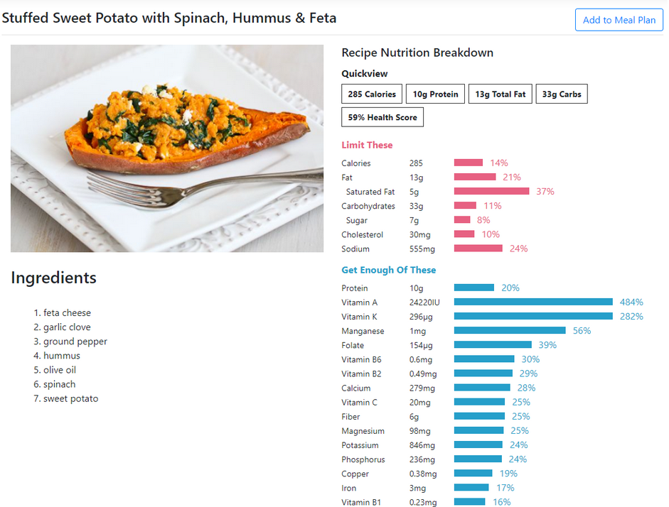Open the 59% Health Score badge
This screenshot has height=507, width=669.
[x=382, y=116]
